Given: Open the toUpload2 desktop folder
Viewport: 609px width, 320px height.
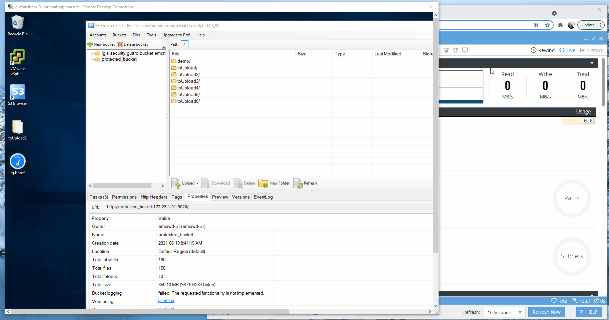Looking at the screenshot, I should (17, 130).
